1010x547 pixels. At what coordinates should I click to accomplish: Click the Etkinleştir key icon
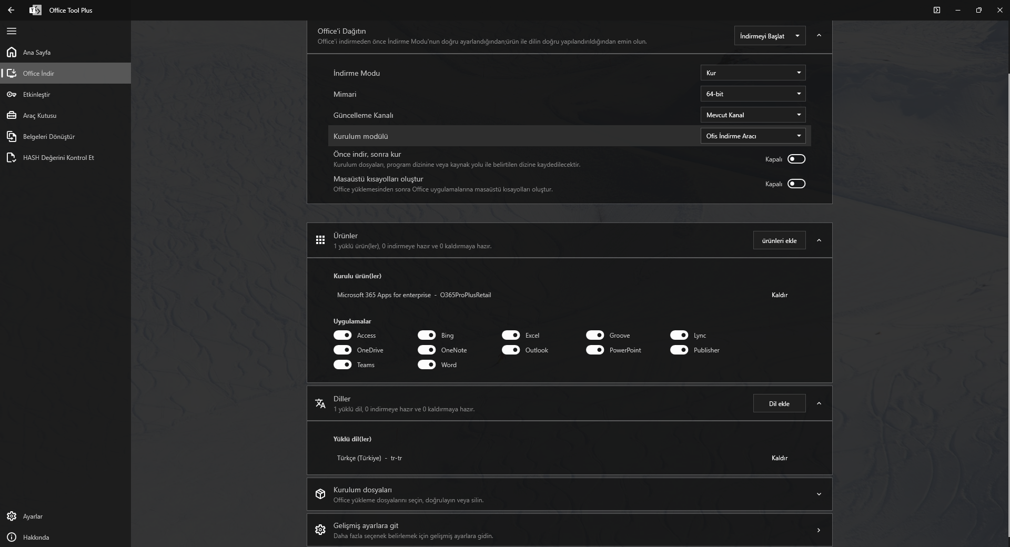12,94
